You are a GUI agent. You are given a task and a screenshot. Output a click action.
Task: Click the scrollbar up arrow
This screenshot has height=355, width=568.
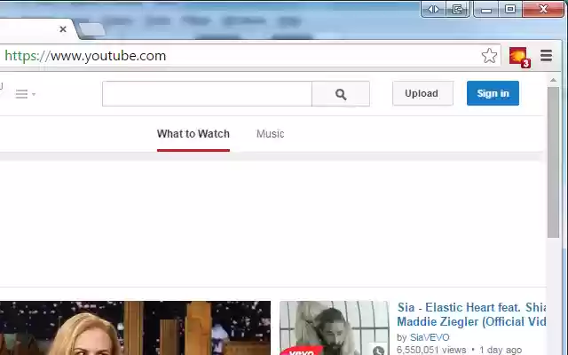pos(553,80)
